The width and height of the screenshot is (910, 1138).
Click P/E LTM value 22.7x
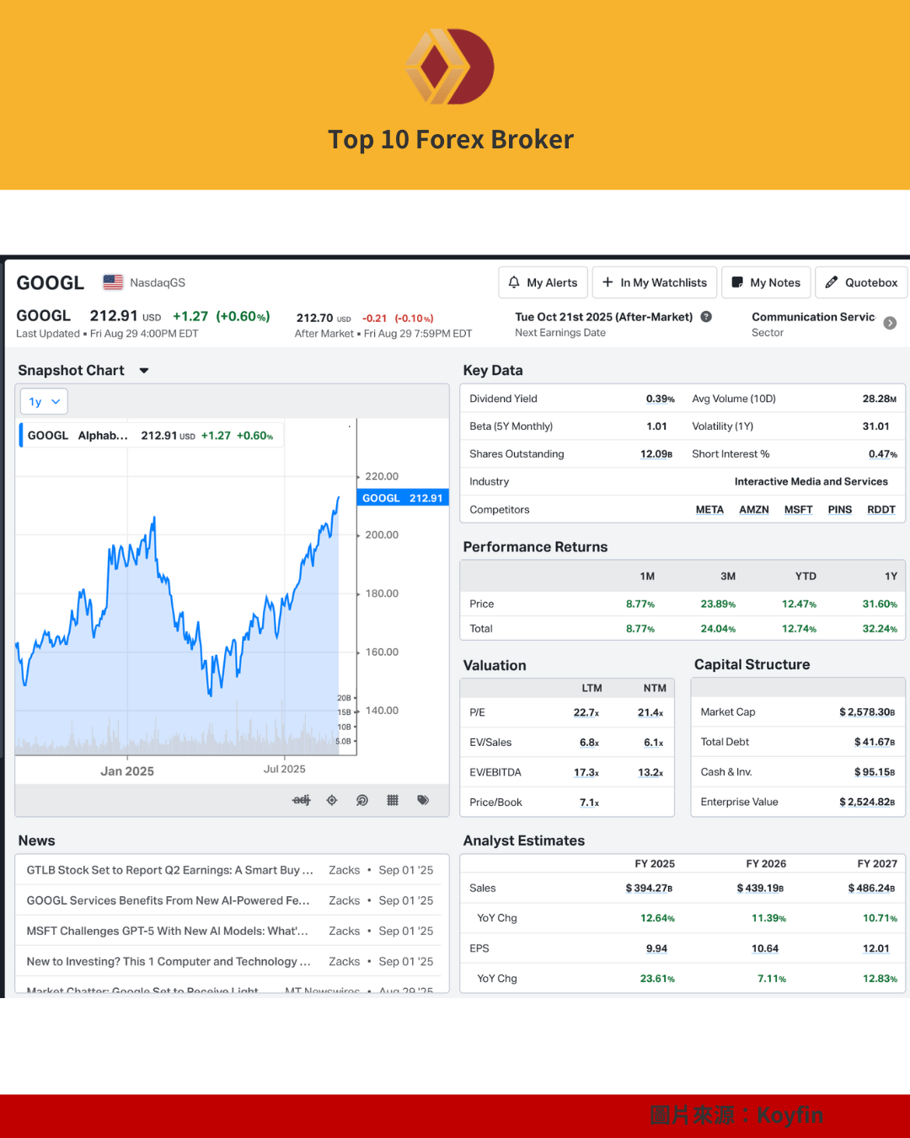586,712
